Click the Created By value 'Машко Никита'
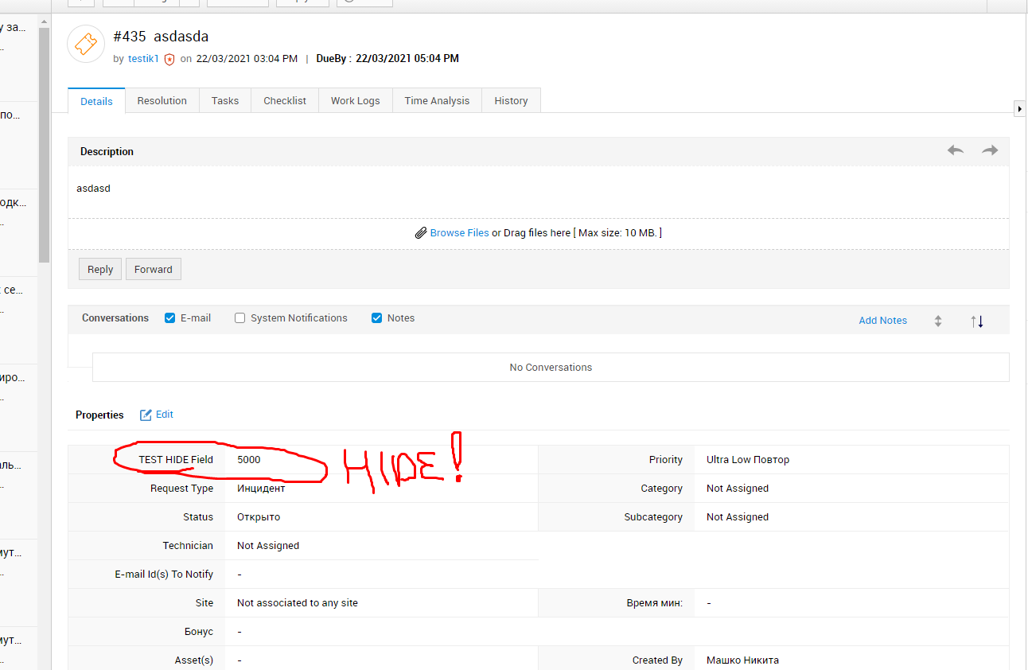The height and width of the screenshot is (670, 1028). point(743,660)
